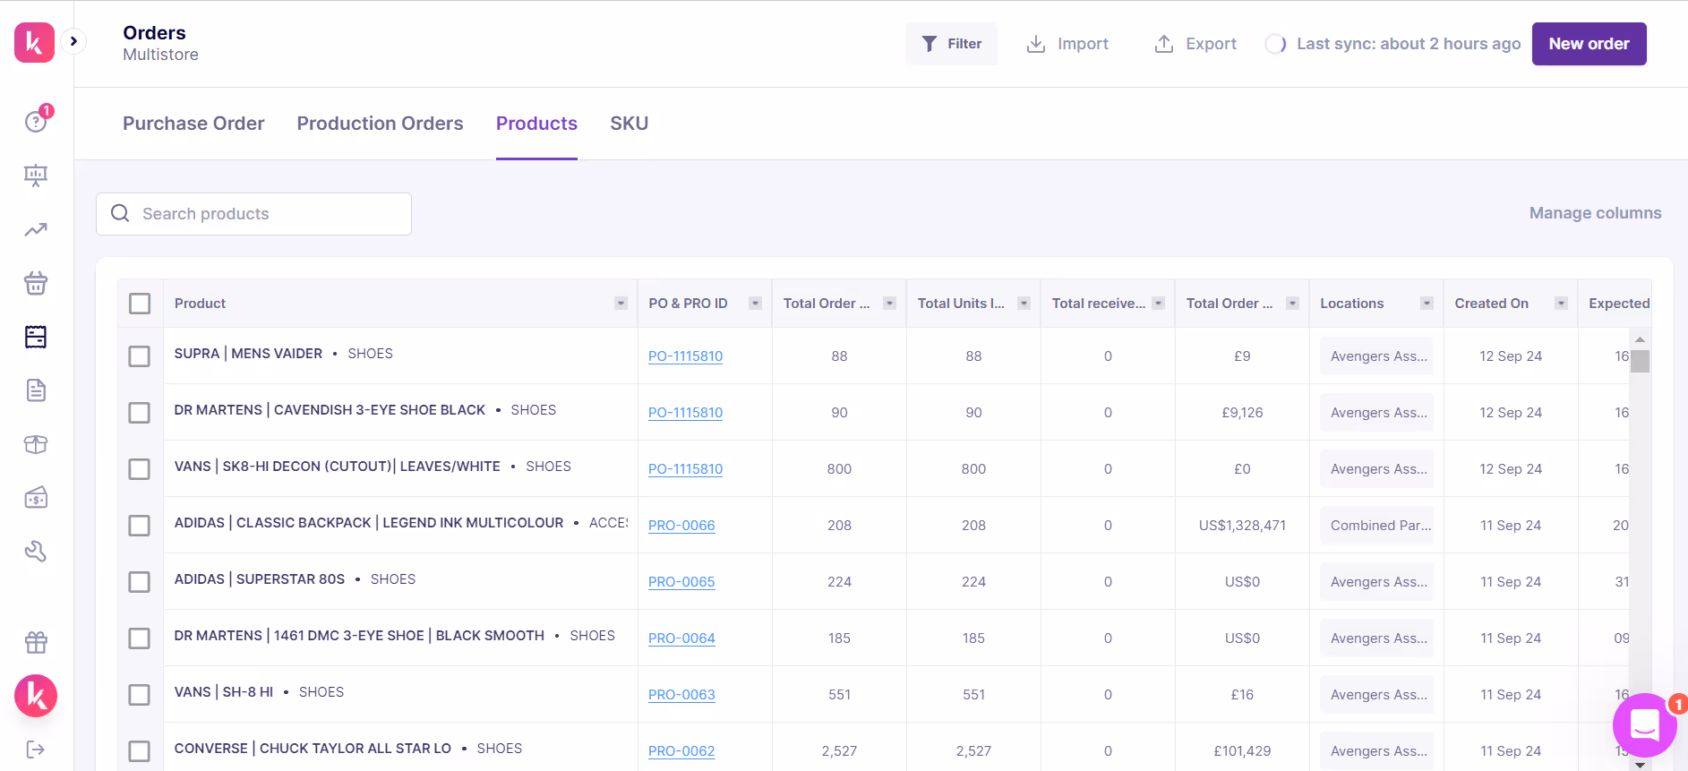This screenshot has height=771, width=1688.
Task: Click the Import button
Action: pyautogui.click(x=1067, y=44)
